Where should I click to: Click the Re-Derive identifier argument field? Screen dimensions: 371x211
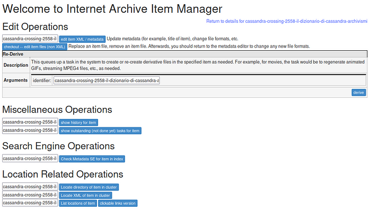coord(107,80)
